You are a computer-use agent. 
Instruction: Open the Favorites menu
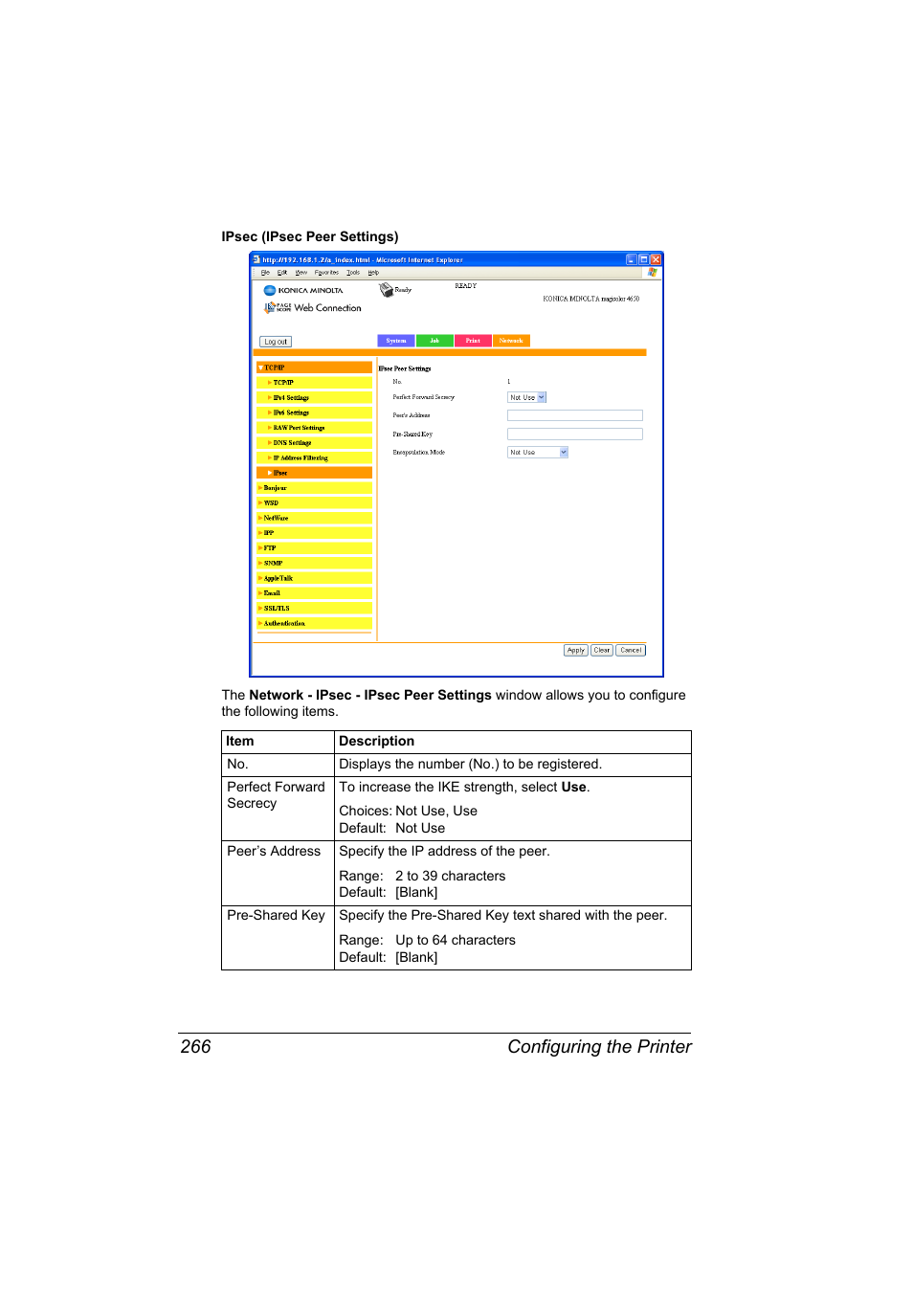click(x=326, y=273)
